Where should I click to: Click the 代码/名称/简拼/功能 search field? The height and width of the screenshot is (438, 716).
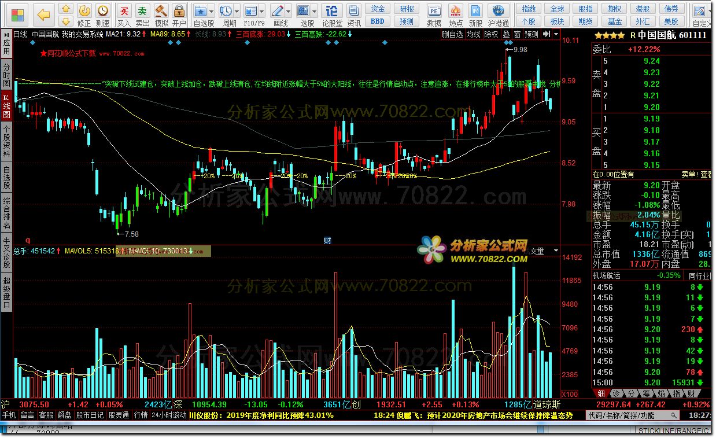point(633,415)
